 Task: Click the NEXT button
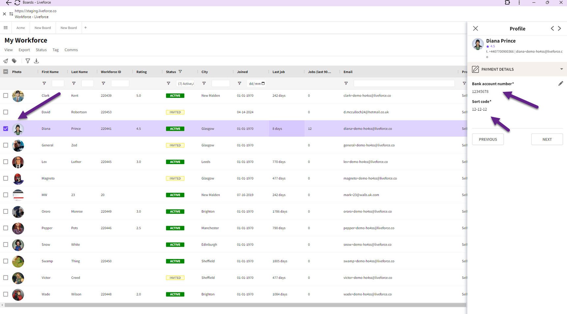point(547,139)
